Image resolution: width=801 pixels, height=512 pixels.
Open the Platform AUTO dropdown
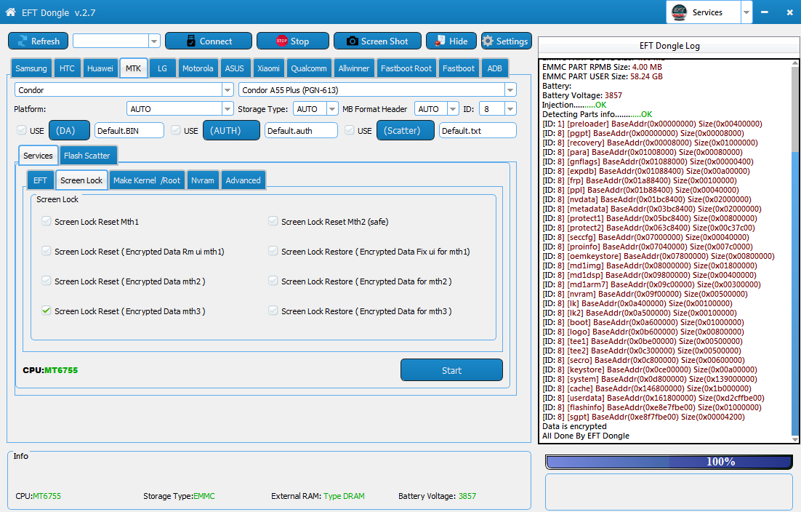click(228, 109)
